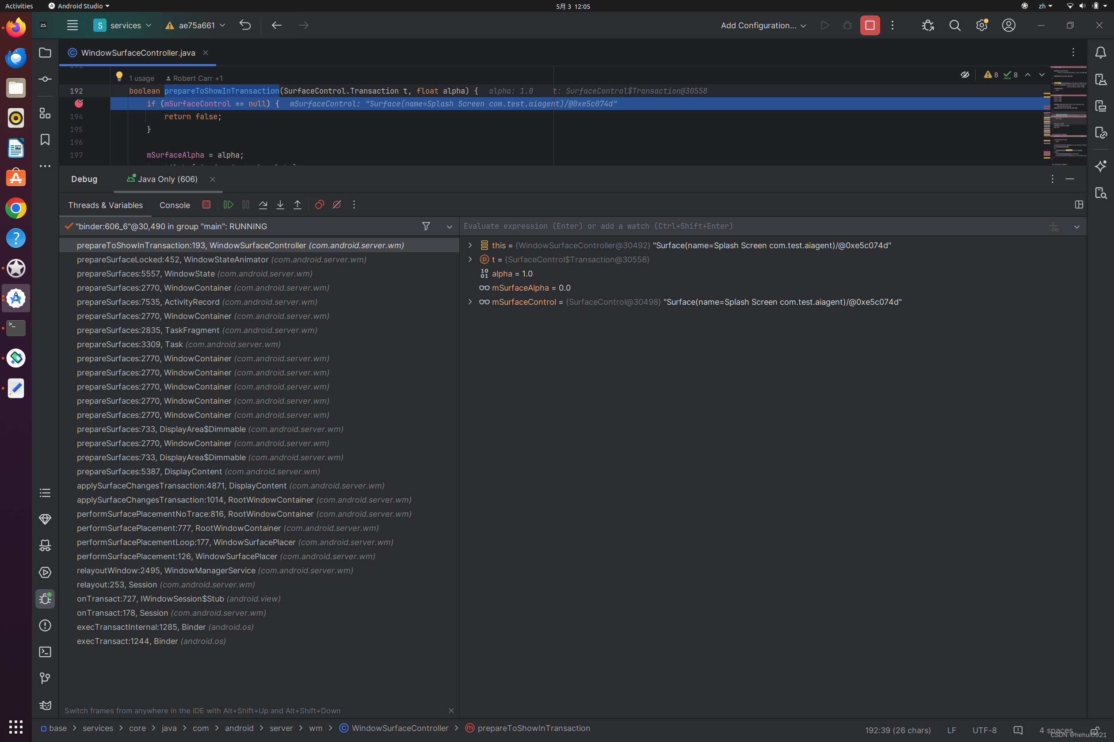This screenshot has height=742, width=1114.
Task: Open the main hamburger menu
Action: point(72,25)
